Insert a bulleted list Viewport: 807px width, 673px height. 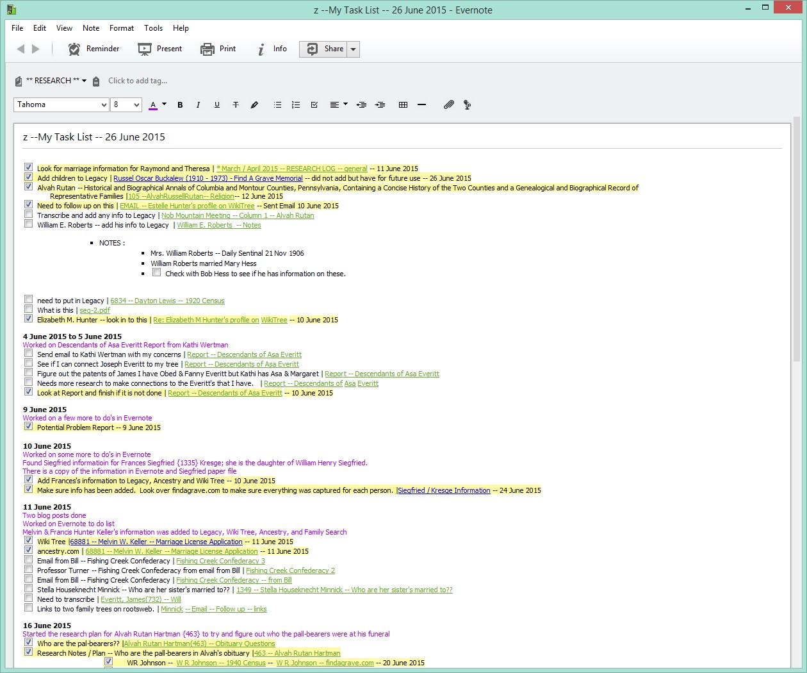277,105
